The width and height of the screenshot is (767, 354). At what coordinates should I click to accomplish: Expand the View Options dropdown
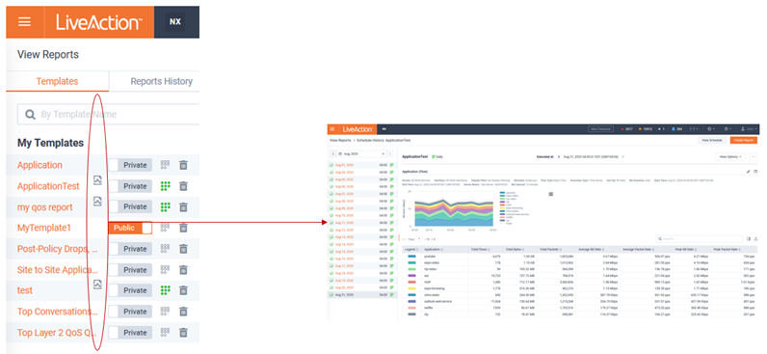coord(730,156)
